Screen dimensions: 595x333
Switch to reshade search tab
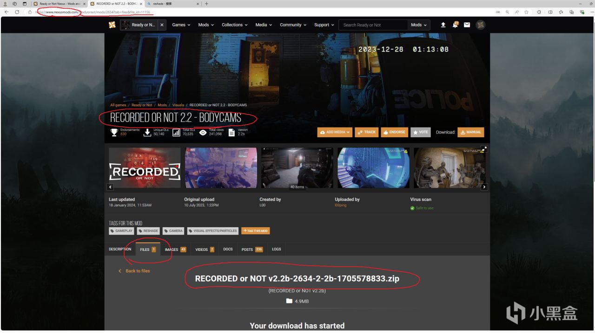[172, 4]
